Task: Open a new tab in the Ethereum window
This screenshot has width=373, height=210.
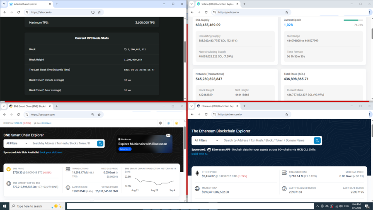Action: point(244,106)
